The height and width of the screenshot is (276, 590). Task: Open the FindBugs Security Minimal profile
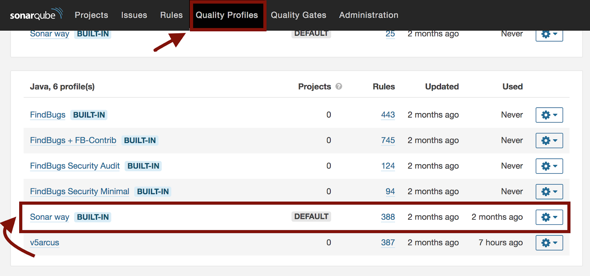coord(80,191)
